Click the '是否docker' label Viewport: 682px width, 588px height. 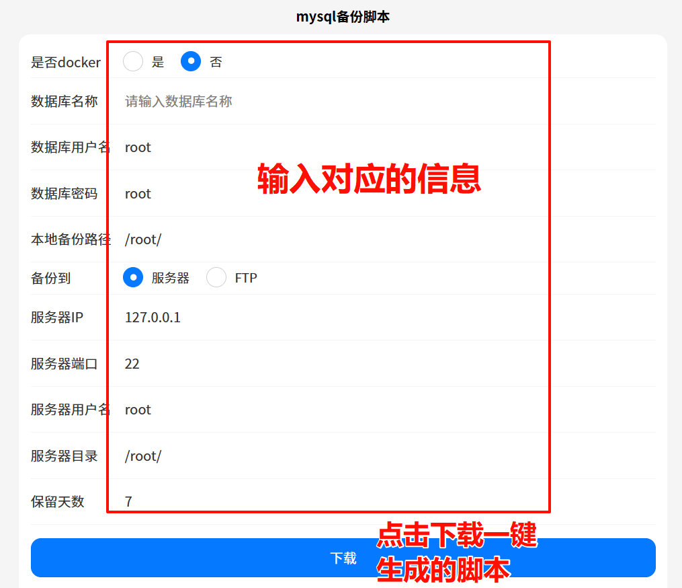tap(66, 63)
